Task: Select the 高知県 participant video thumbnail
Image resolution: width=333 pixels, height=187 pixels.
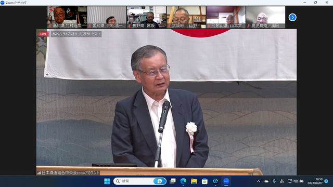Action: point(67,17)
